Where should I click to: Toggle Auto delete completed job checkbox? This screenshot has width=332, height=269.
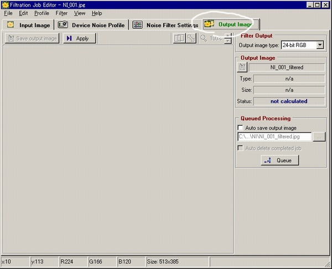tap(240, 148)
